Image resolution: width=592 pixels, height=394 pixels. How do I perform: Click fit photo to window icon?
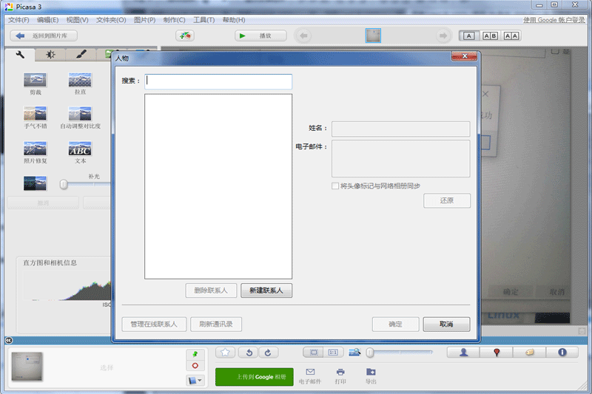[x=313, y=353]
